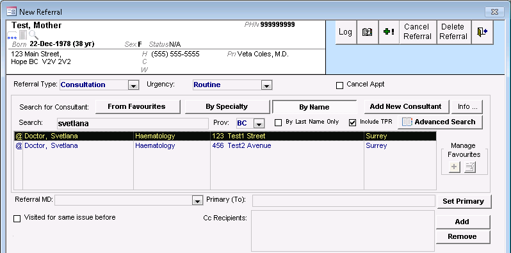
Task: Expand the Referral MD dropdown
Action: [x=197, y=201]
